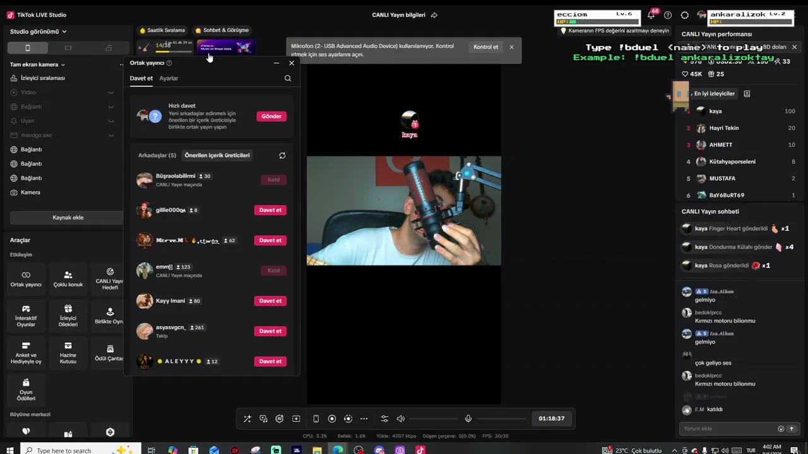The image size is (808, 454).
Task: Refresh the suggested creators list
Action: pyautogui.click(x=282, y=155)
